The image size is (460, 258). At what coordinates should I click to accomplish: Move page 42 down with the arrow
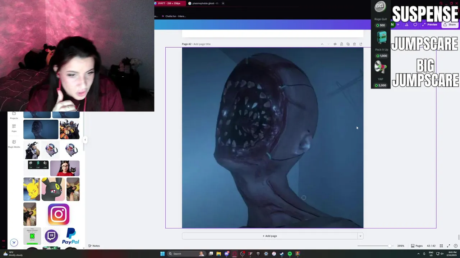click(328, 44)
